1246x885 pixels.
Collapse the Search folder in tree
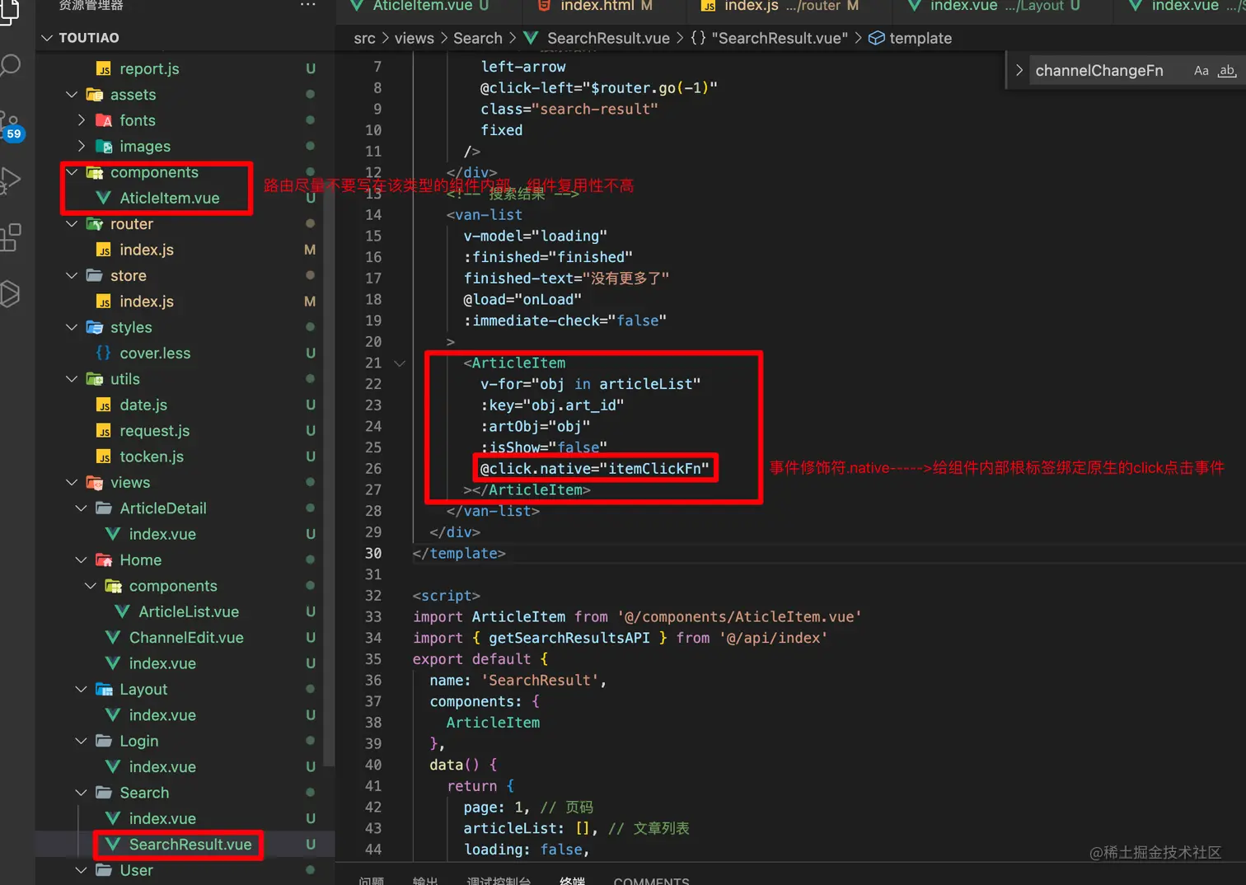[x=81, y=793]
